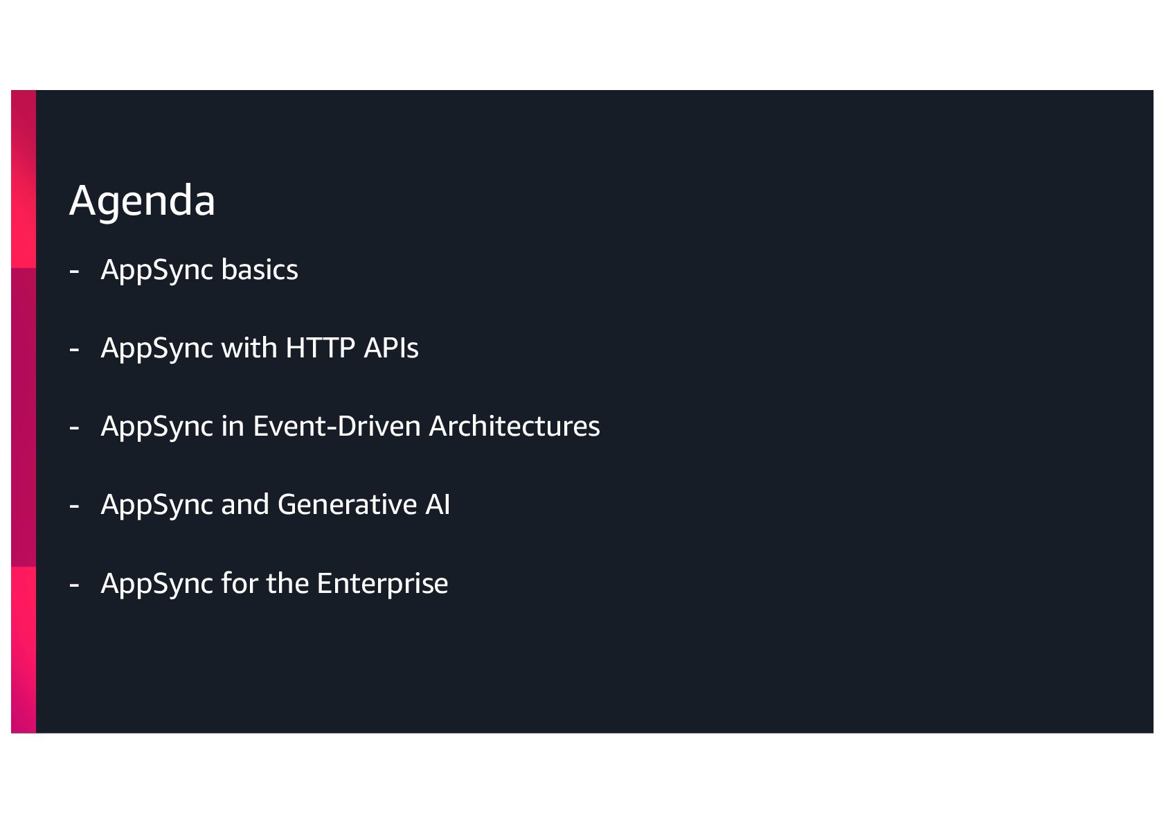Click the white margin above the slide
Viewport: 1166px width, 825px height.
(x=582, y=42)
